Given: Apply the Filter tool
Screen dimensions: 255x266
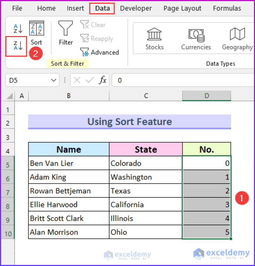Looking at the screenshot, I should point(65,33).
